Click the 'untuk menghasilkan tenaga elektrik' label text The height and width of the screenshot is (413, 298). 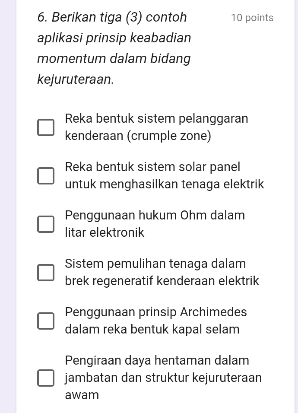(165, 184)
